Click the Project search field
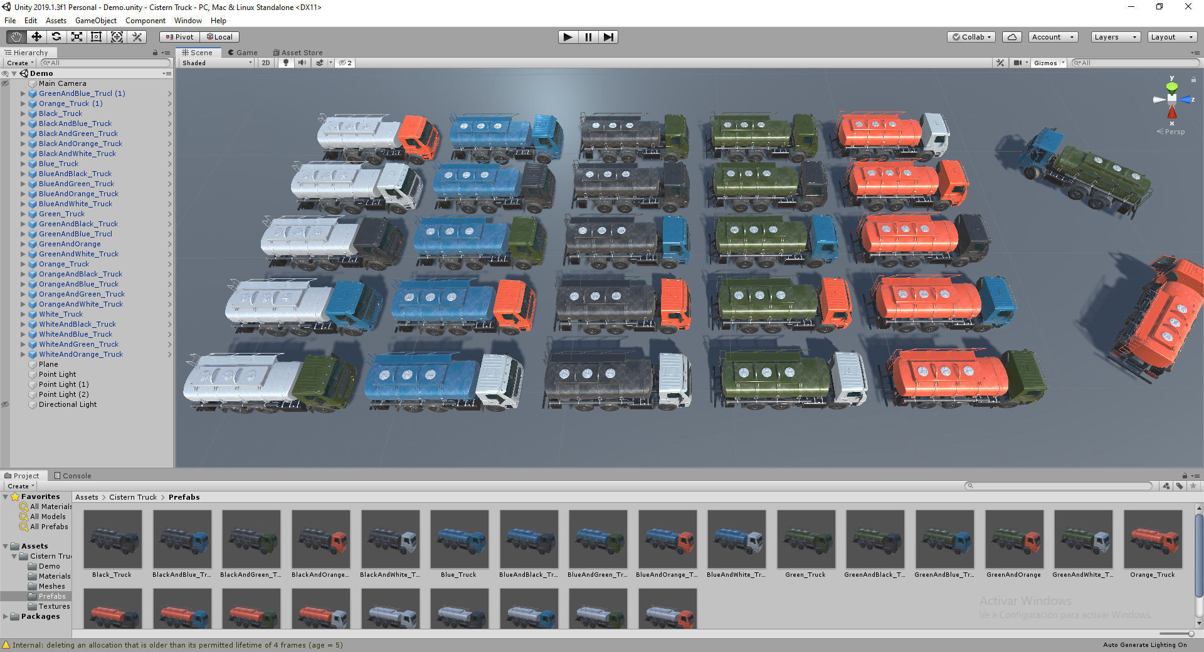This screenshot has width=1204, height=652. (x=1058, y=486)
